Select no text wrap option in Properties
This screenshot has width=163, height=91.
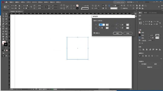click(x=140, y=56)
